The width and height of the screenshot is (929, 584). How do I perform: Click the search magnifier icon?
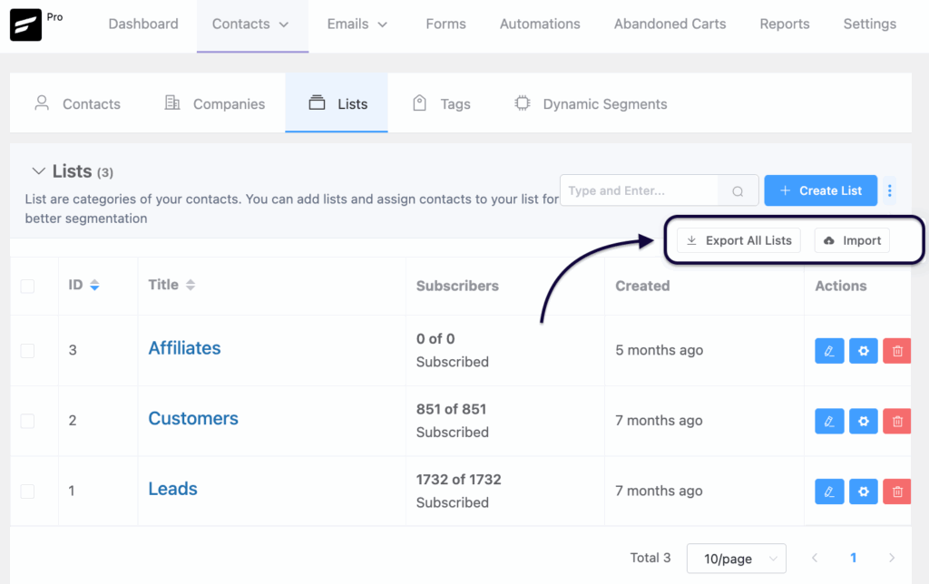pyautogui.click(x=738, y=191)
